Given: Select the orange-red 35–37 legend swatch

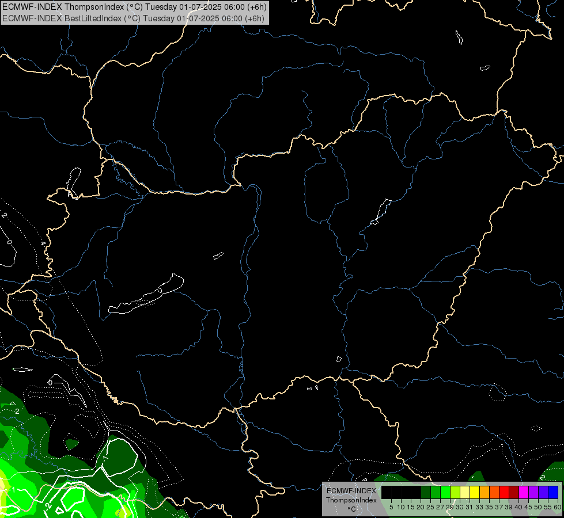Looking at the screenshot, I should click(x=494, y=492).
